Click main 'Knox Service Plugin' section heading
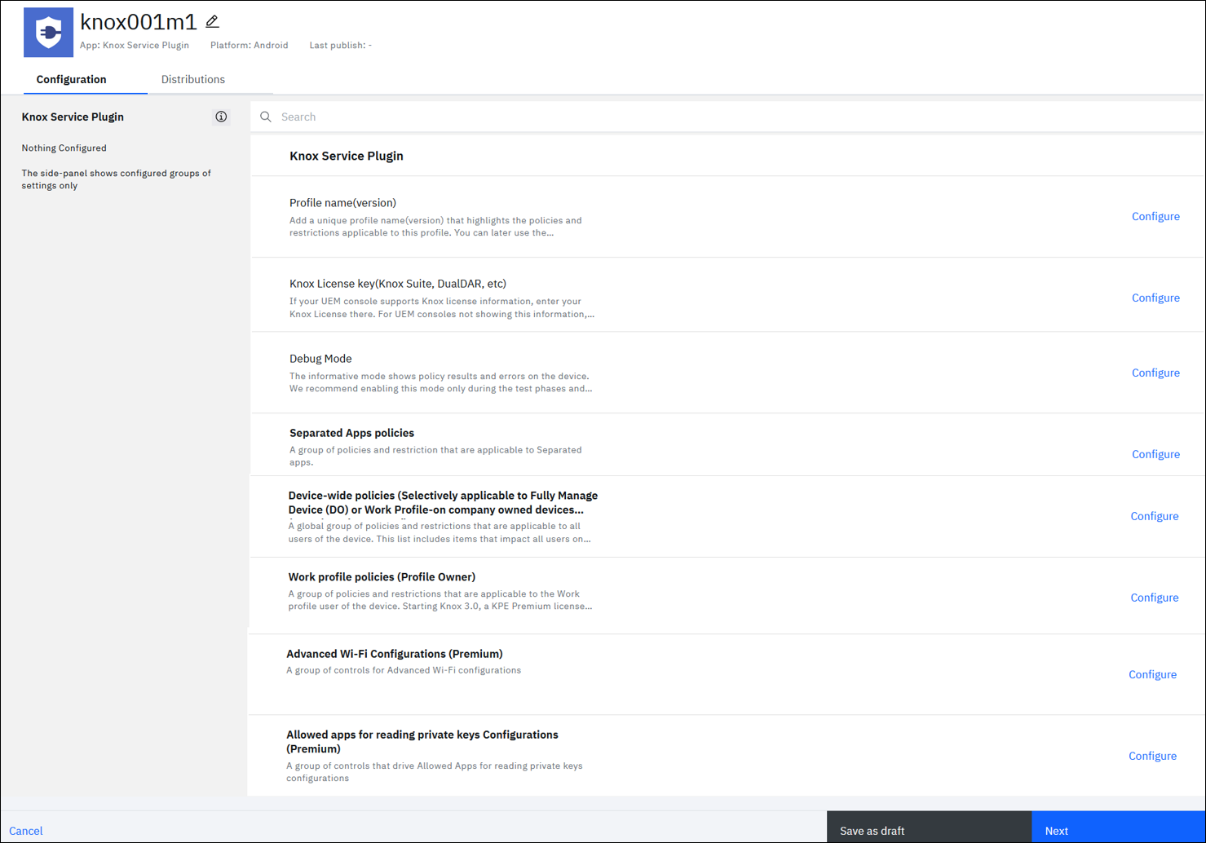This screenshot has width=1206, height=843. 347,156
